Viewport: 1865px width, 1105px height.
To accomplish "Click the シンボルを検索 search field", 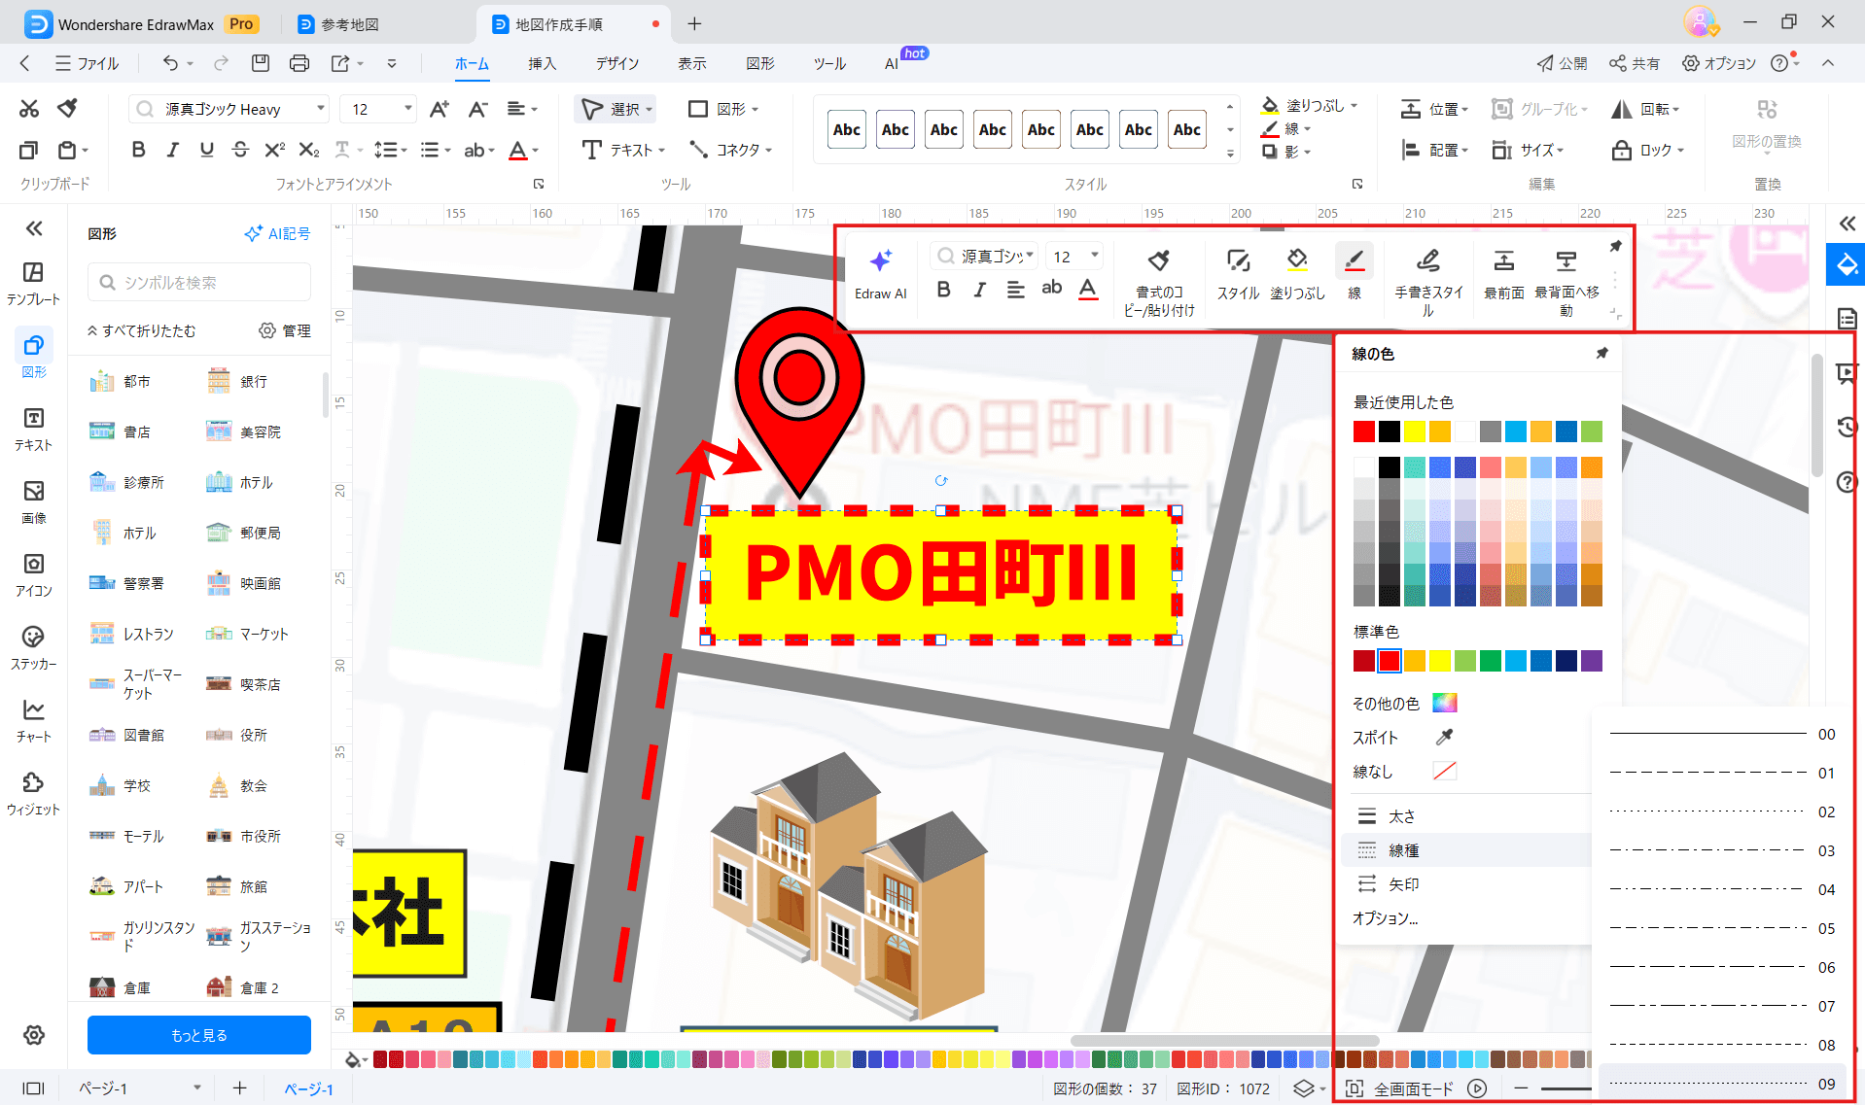I will (199, 283).
